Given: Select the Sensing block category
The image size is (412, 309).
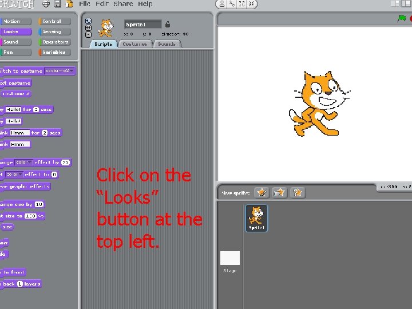Looking at the screenshot, I should pos(55,31).
